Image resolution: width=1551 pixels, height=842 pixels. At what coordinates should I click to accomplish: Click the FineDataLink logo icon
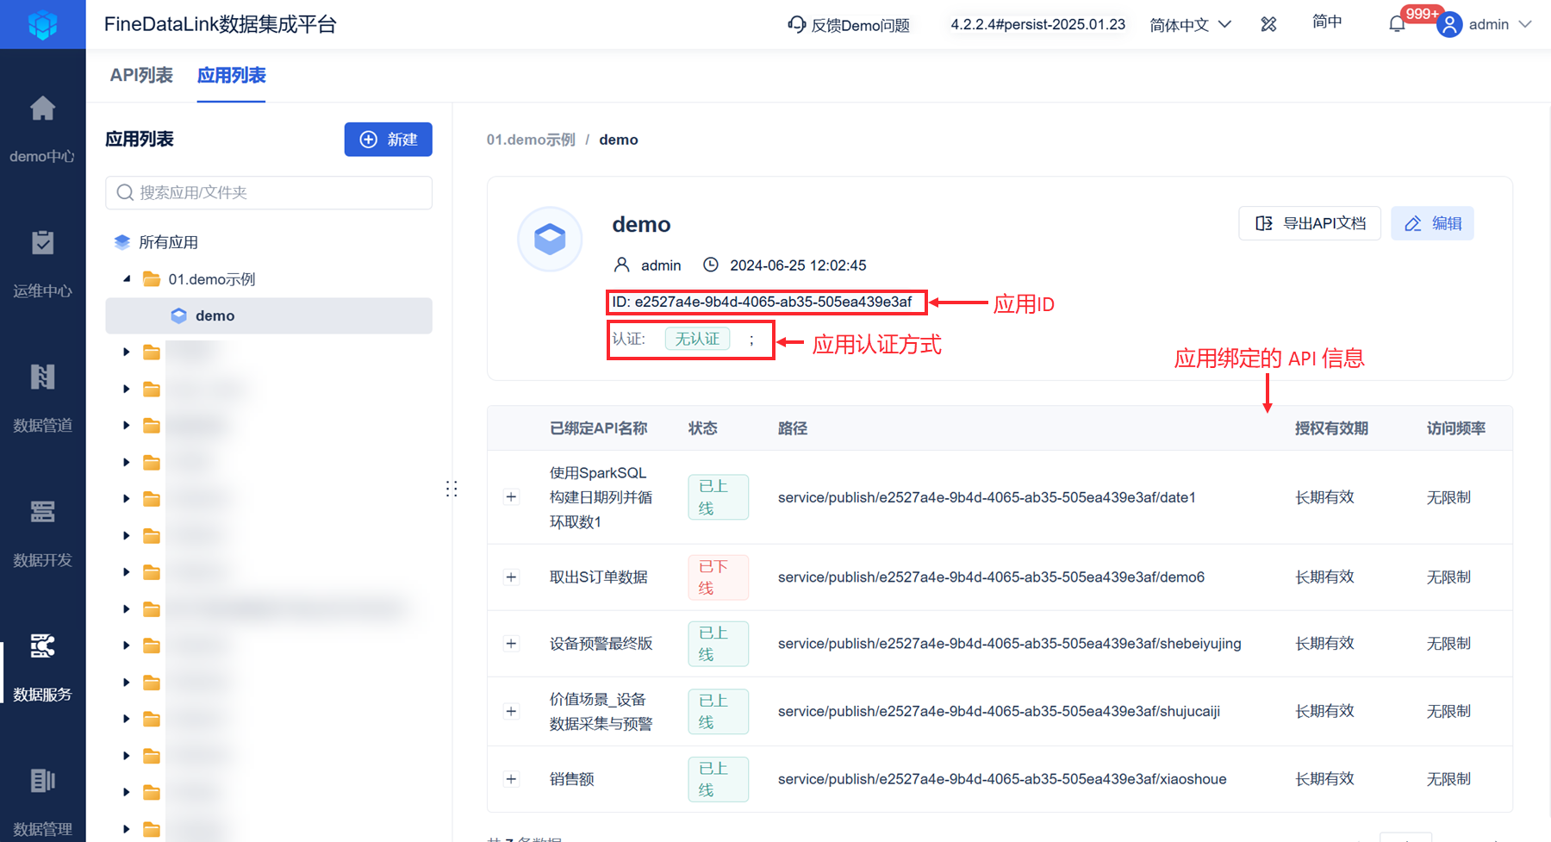[42, 24]
